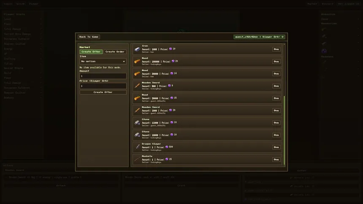This screenshot has width=363, height=204.
Task: Click the 11000-amount Stone icon
Action: pyautogui.click(x=137, y=123)
